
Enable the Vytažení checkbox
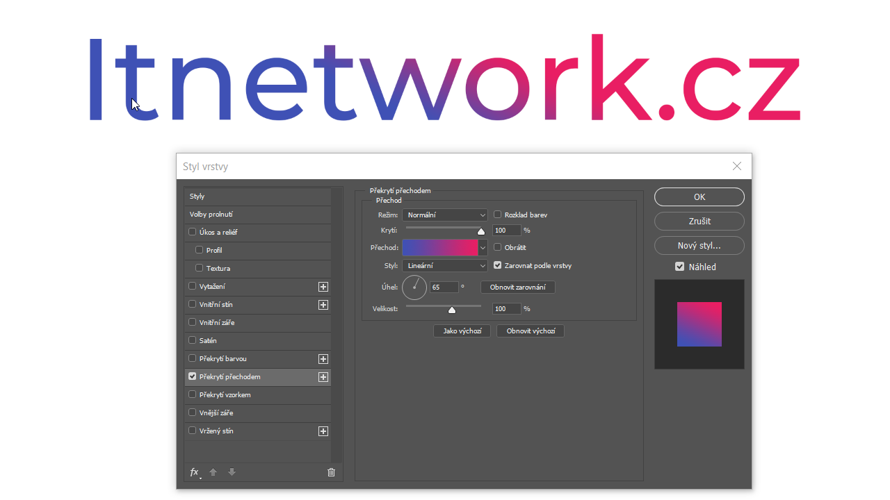tap(193, 286)
